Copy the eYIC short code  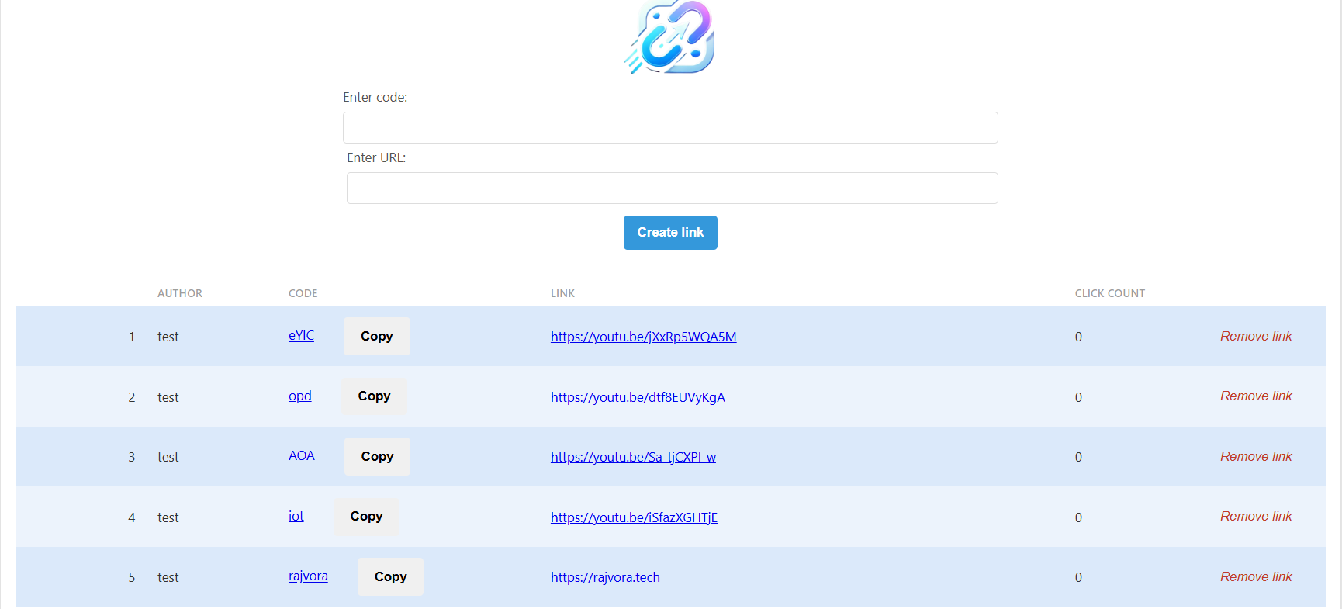pos(376,336)
